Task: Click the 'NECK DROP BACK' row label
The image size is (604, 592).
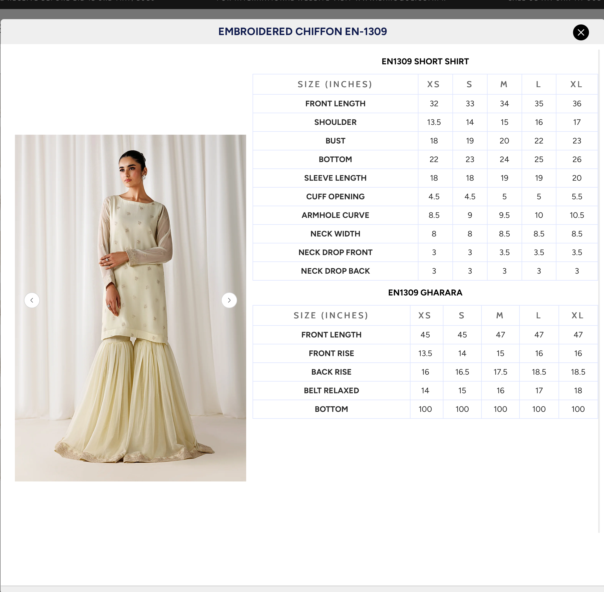Action: (x=335, y=271)
